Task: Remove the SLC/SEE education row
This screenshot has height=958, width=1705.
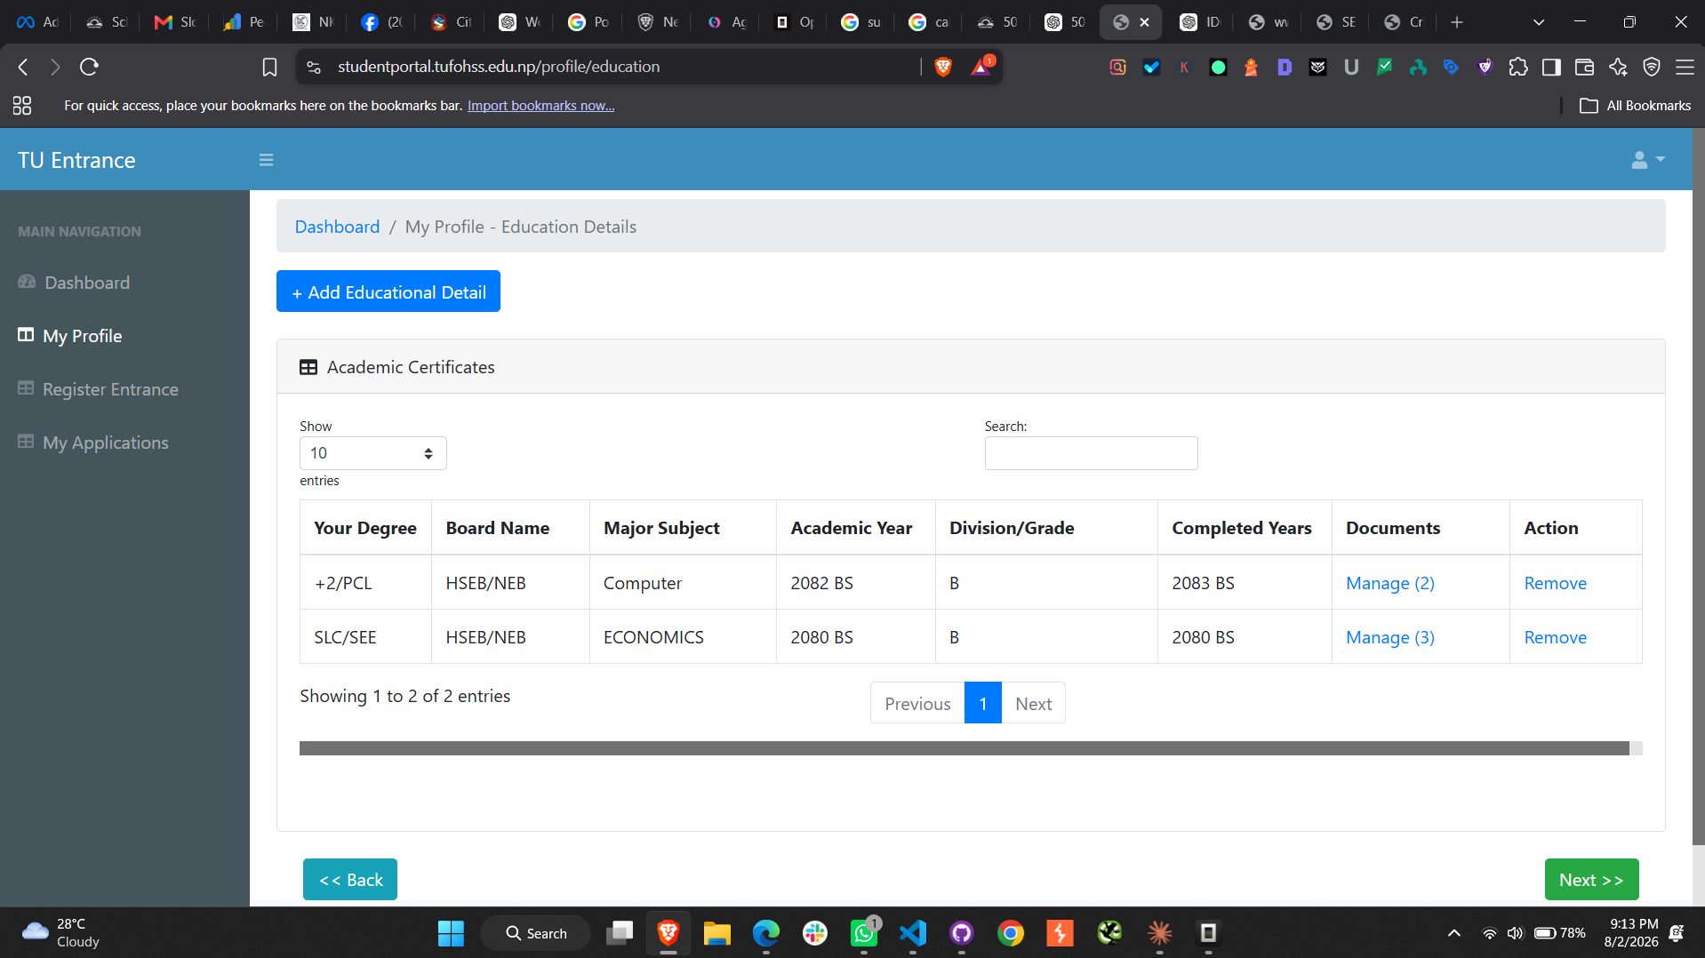Action: pyautogui.click(x=1555, y=637)
